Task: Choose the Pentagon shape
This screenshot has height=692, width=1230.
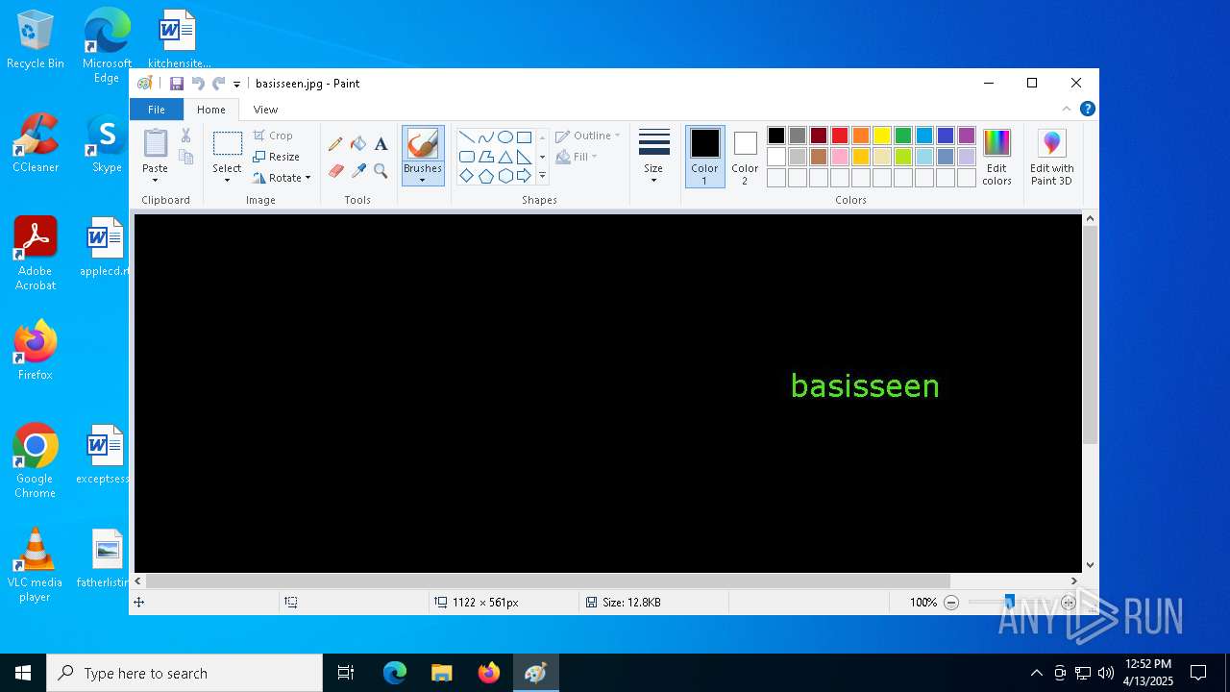Action: [x=485, y=176]
